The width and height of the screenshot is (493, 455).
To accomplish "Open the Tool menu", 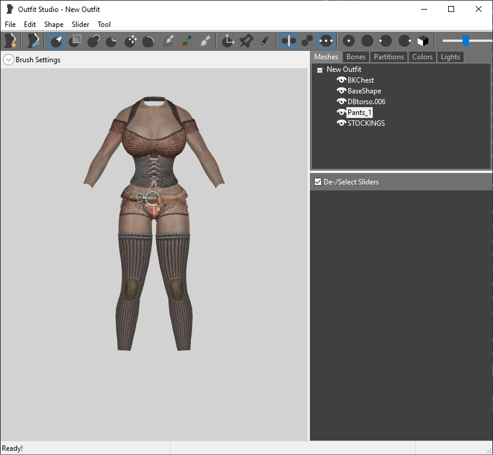I will click(104, 25).
